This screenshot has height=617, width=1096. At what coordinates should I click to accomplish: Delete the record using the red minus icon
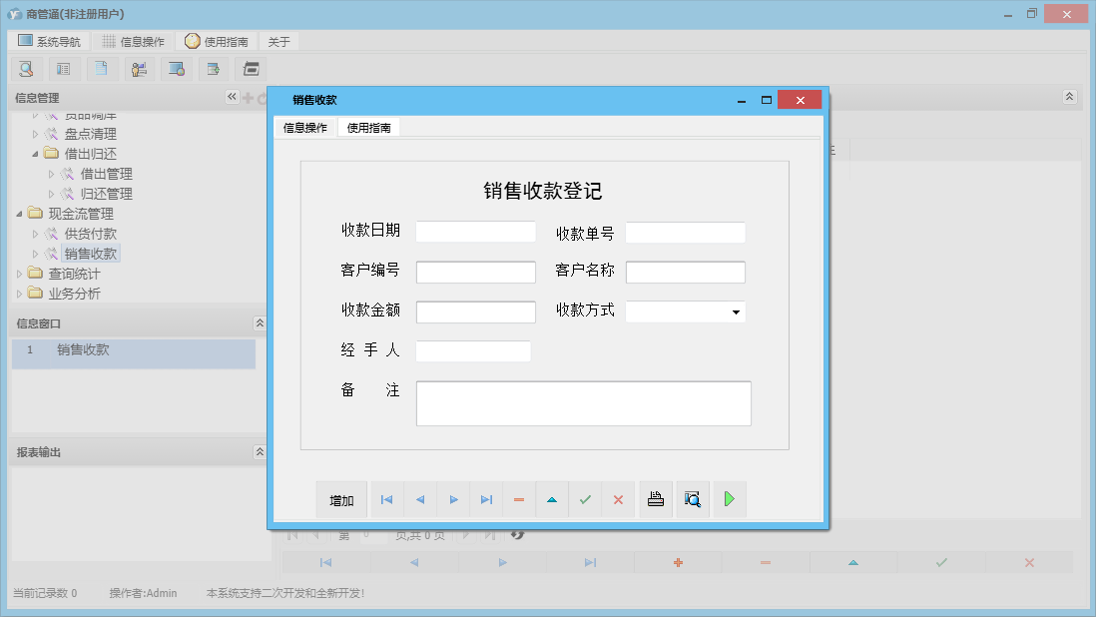(x=519, y=499)
